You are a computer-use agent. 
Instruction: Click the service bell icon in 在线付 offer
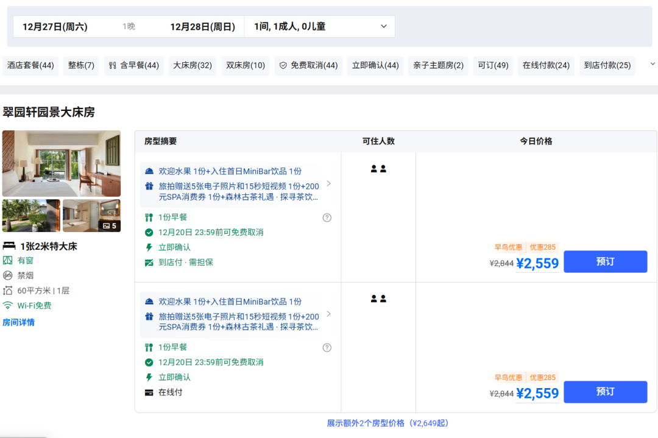point(149,302)
